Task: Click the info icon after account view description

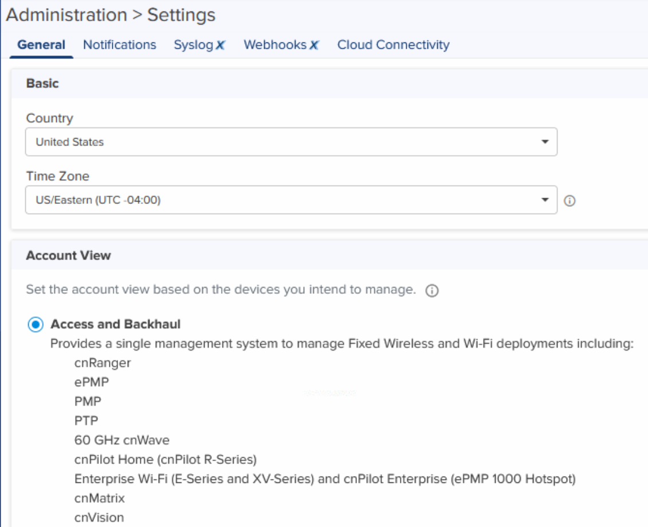Action: click(432, 291)
